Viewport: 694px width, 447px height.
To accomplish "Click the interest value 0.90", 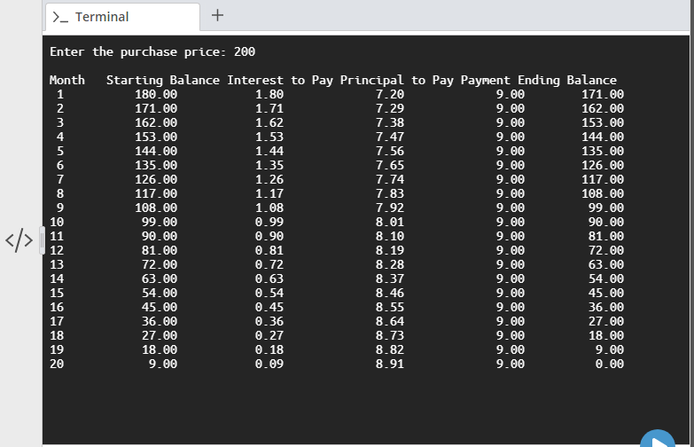I will [x=269, y=236].
